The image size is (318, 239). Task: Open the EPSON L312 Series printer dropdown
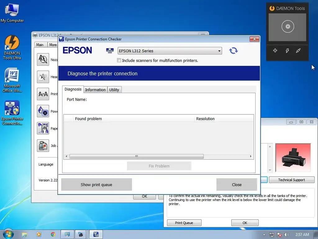170,51
